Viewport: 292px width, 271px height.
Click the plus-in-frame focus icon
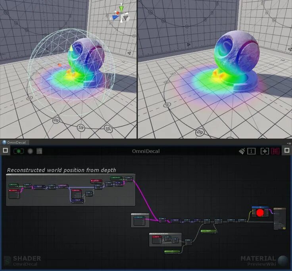click(265, 151)
